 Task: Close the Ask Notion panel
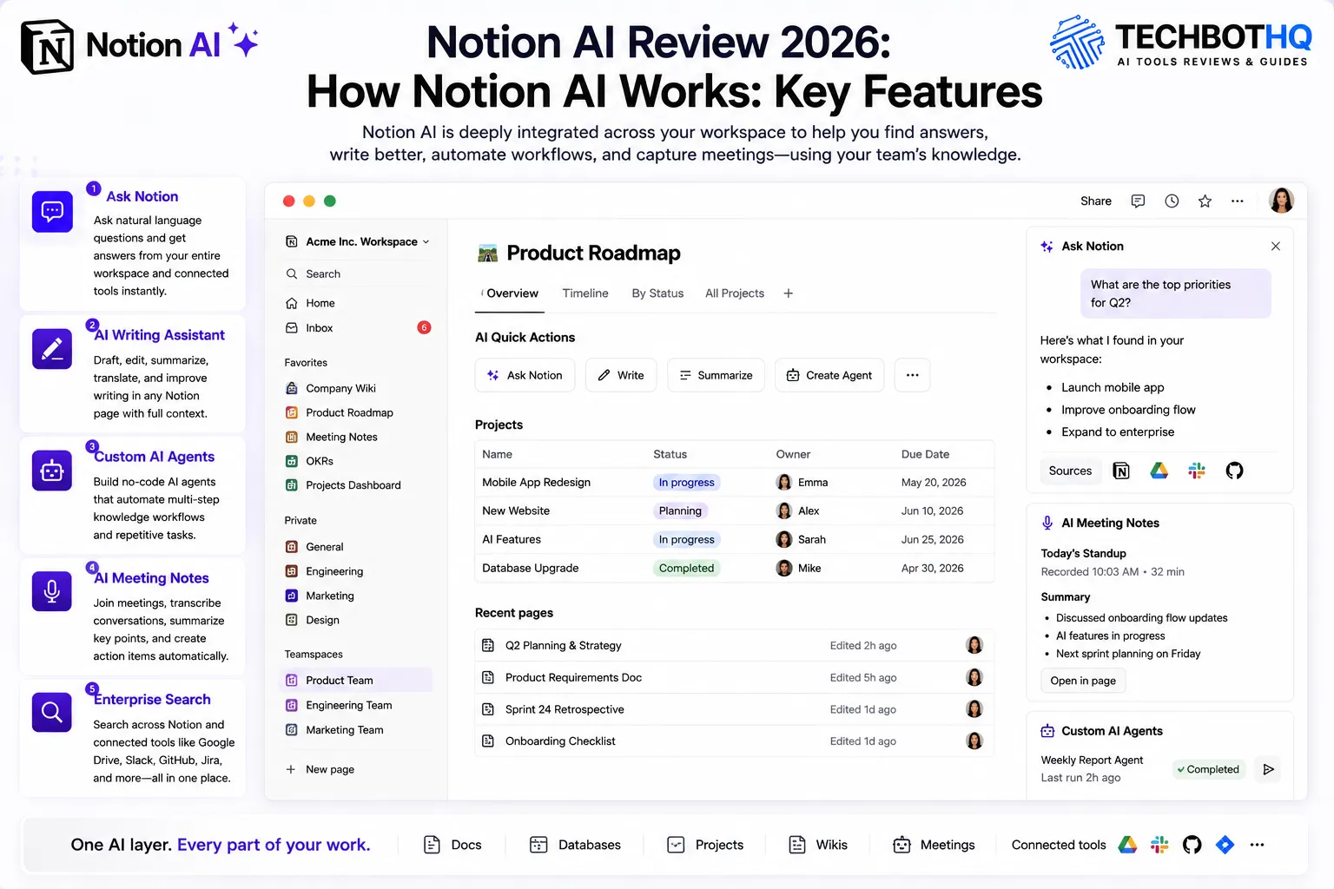1276,247
